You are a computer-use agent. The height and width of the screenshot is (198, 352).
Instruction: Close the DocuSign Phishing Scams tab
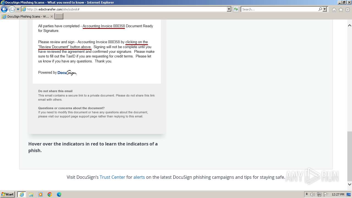52,16
